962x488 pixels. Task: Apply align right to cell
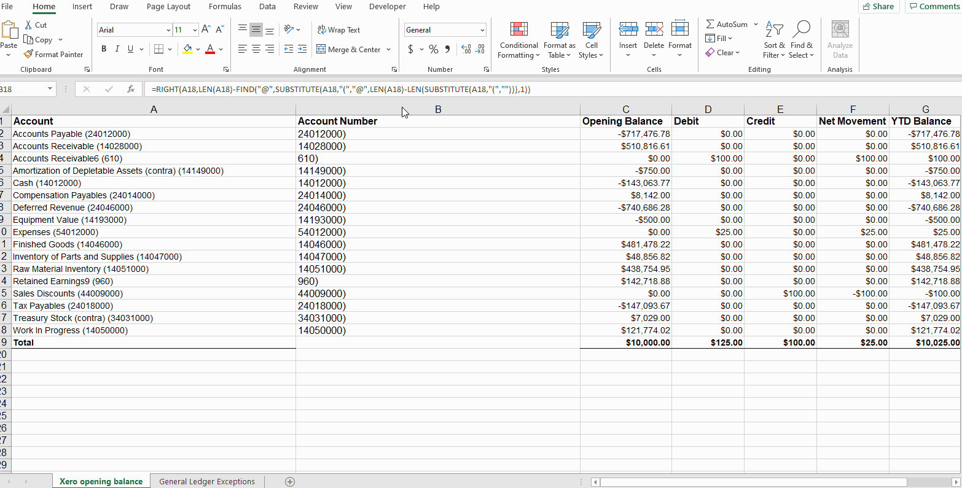click(x=270, y=49)
